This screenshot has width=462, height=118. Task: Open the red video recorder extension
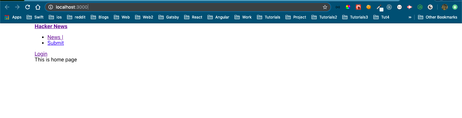coord(410,7)
